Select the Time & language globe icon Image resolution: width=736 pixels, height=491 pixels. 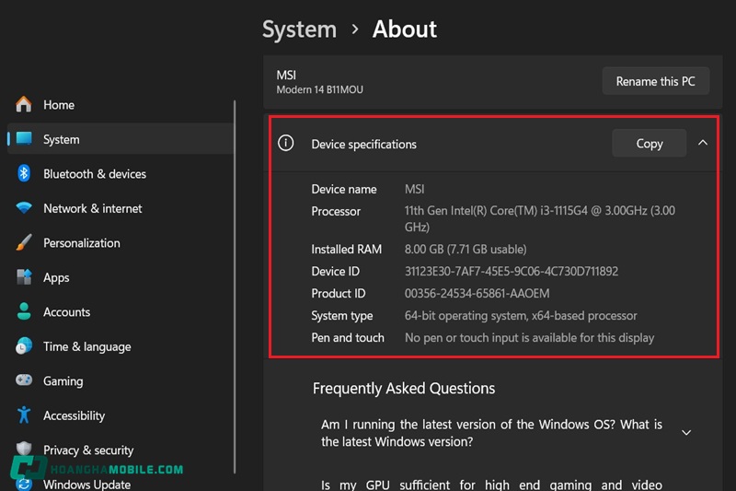24,346
